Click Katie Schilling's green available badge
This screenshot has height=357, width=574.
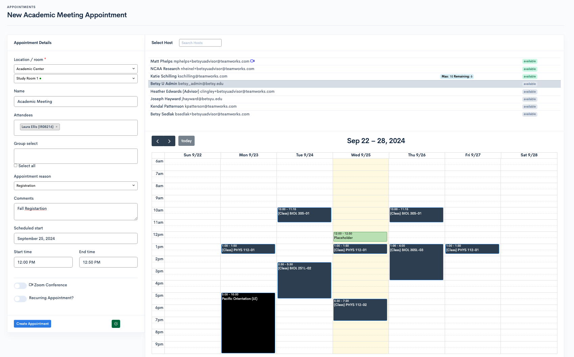[530, 76]
